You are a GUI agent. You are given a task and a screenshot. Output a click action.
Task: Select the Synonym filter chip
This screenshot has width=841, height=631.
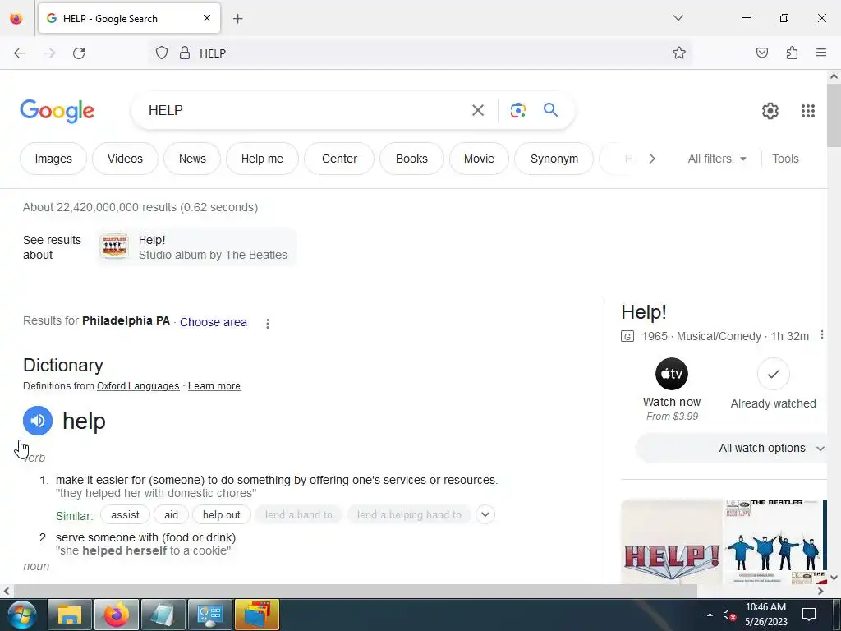pyautogui.click(x=554, y=159)
